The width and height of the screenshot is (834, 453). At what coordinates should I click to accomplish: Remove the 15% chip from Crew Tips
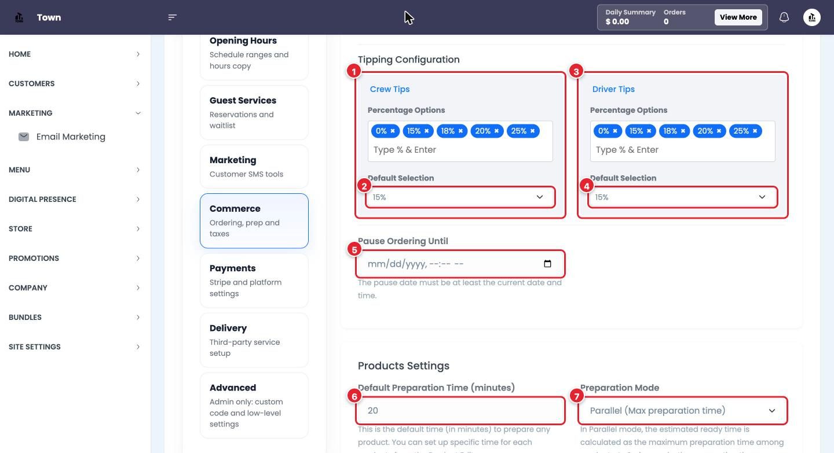[x=427, y=131]
